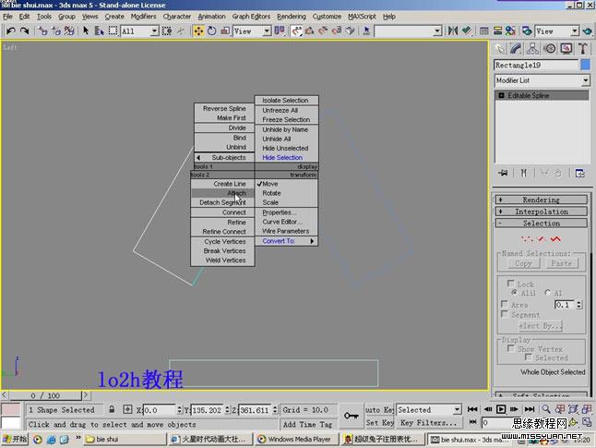The image size is (596, 448).
Task: Click the Redo arrow icon
Action: pyautogui.click(x=24, y=30)
